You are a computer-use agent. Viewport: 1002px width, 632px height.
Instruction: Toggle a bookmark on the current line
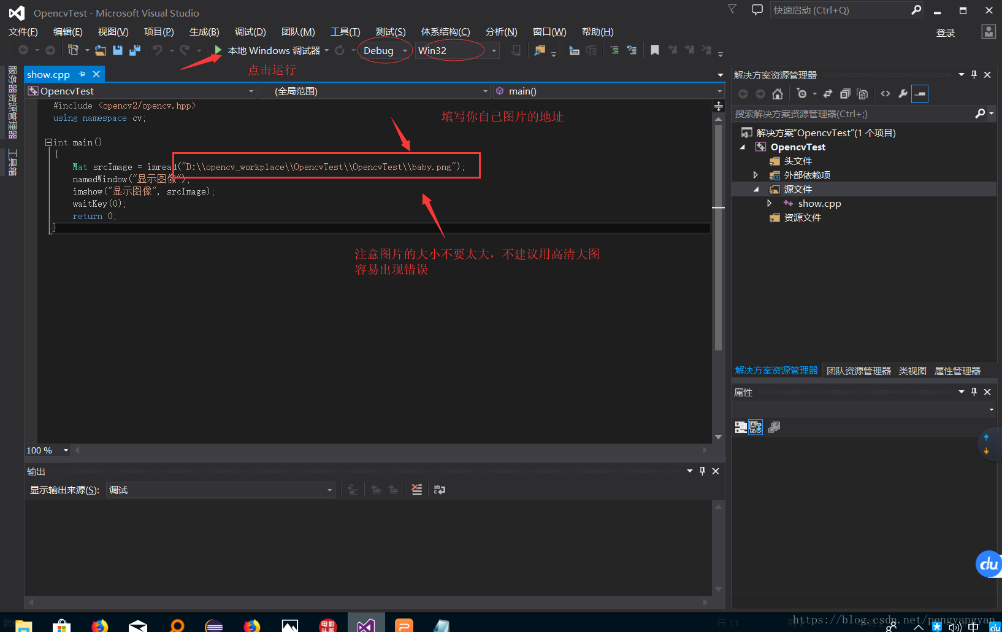click(x=655, y=50)
